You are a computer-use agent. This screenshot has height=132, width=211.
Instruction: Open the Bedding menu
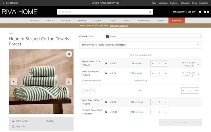(x=82, y=20)
